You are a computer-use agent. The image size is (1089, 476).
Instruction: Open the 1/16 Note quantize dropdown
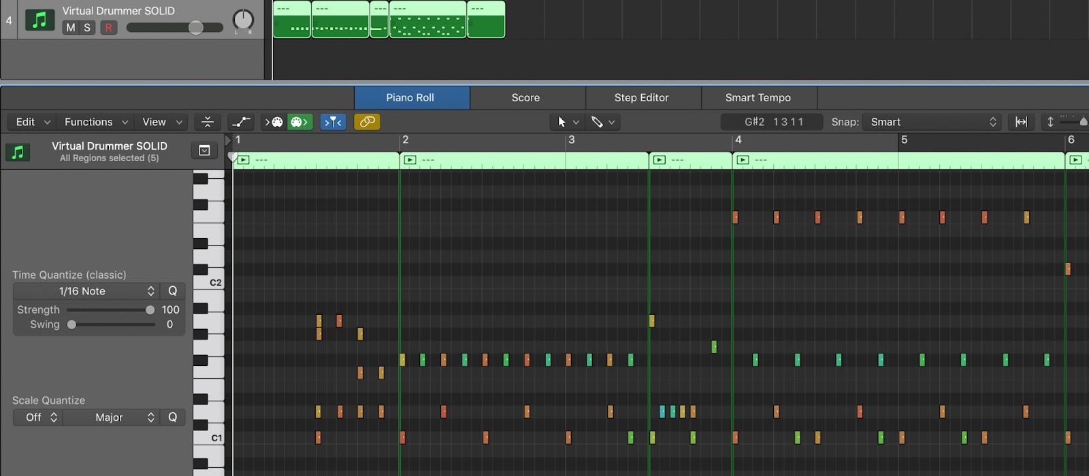coord(86,291)
